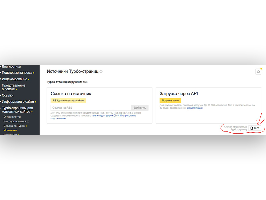Collapse Турбо-страницы для контентных сайтов section

[17, 110]
